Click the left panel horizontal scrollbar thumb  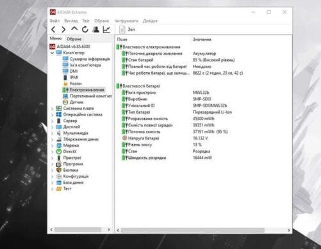coord(78,230)
